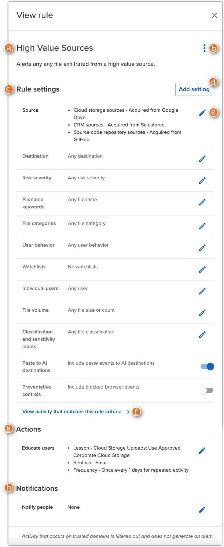Edit the Educate users action
224x547 pixels.
(202, 451)
